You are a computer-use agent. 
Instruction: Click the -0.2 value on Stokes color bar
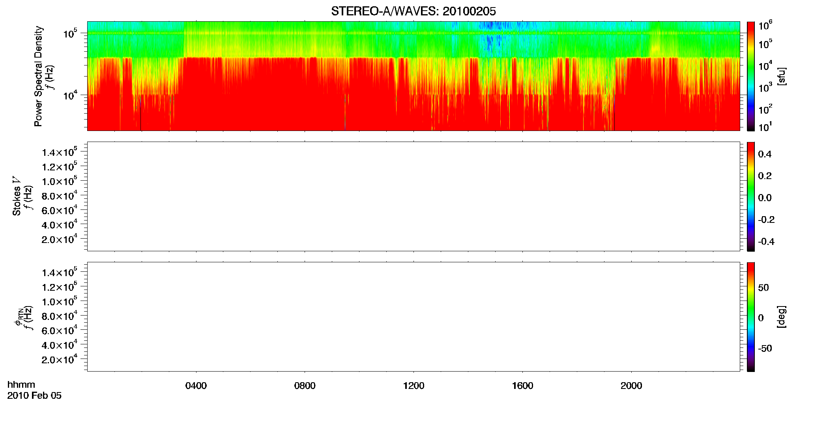pyautogui.click(x=766, y=220)
